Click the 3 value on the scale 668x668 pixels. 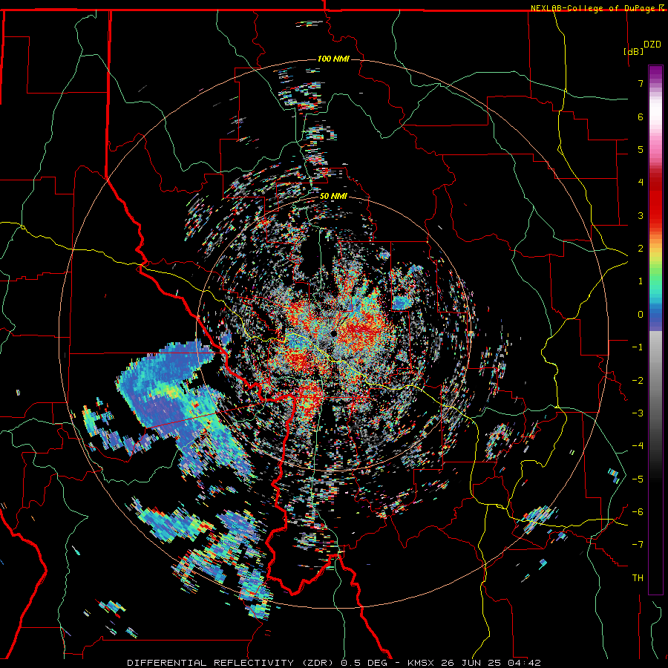click(641, 215)
